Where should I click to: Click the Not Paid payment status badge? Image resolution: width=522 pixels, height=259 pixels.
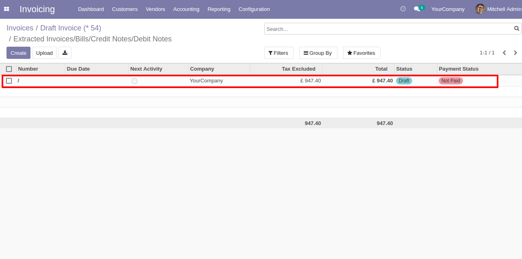coord(451,81)
